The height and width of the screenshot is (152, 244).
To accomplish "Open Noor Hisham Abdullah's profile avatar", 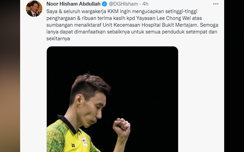I will coord(34,9).
